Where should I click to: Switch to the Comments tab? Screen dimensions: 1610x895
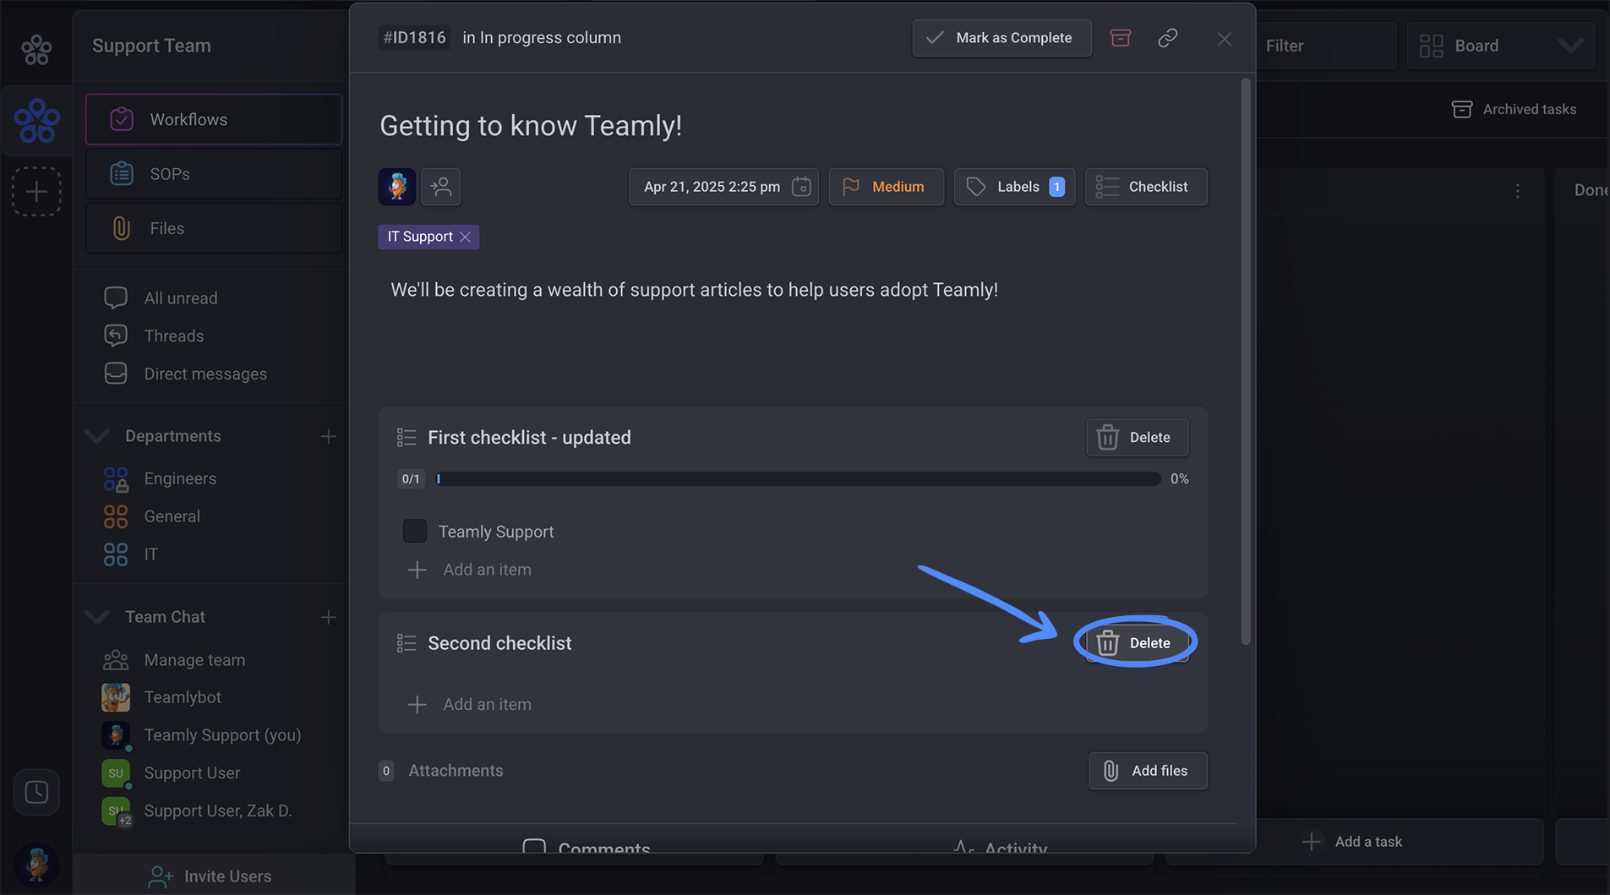pos(587,847)
